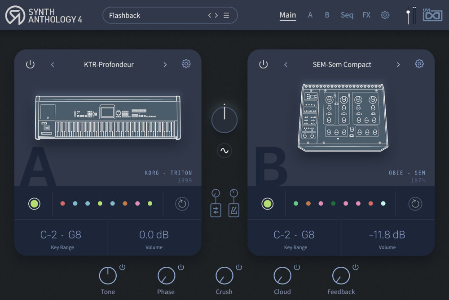Image resolution: width=449 pixels, height=300 pixels.
Task: Click the randomize icon on layer B
Action: click(415, 203)
